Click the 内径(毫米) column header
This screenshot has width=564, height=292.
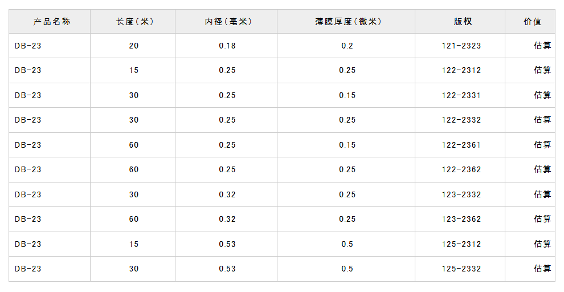point(228,22)
